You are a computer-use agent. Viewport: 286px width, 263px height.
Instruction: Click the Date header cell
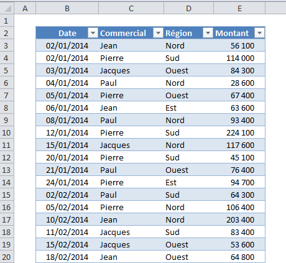click(x=67, y=33)
